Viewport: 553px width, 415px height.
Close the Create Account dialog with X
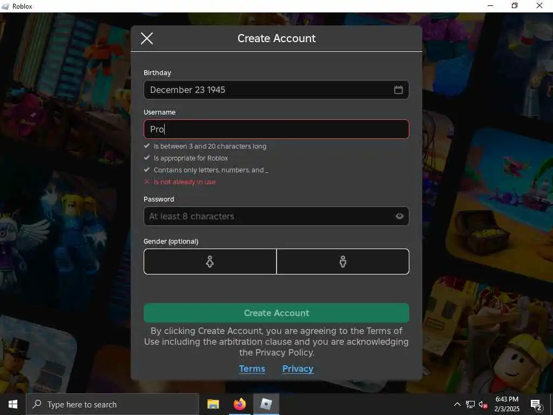[x=147, y=38]
